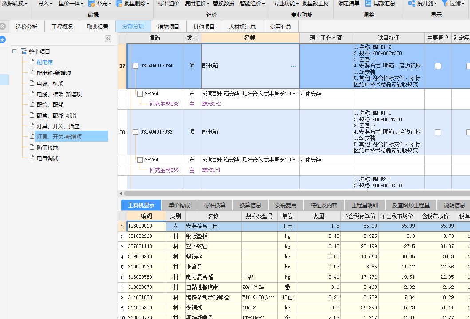Open the 安装费用 bottom tab
This screenshot has width=470, height=319.
pyautogui.click(x=286, y=205)
